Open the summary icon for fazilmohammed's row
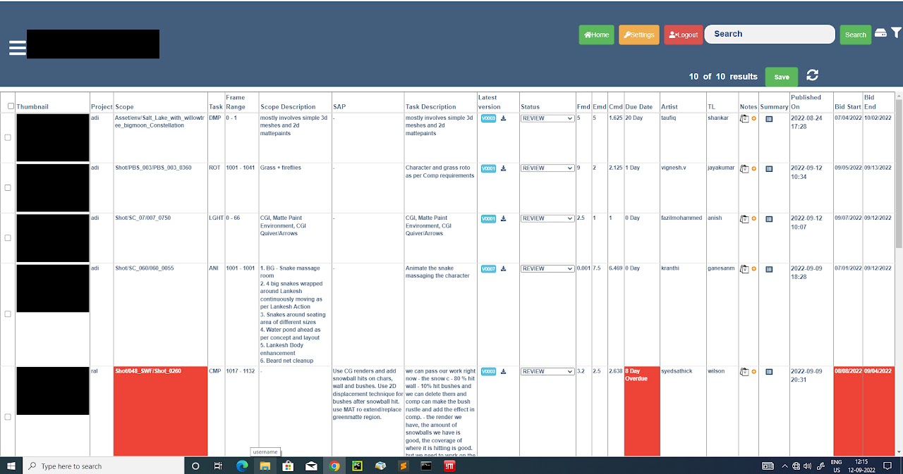This screenshot has width=903, height=474. (769, 219)
